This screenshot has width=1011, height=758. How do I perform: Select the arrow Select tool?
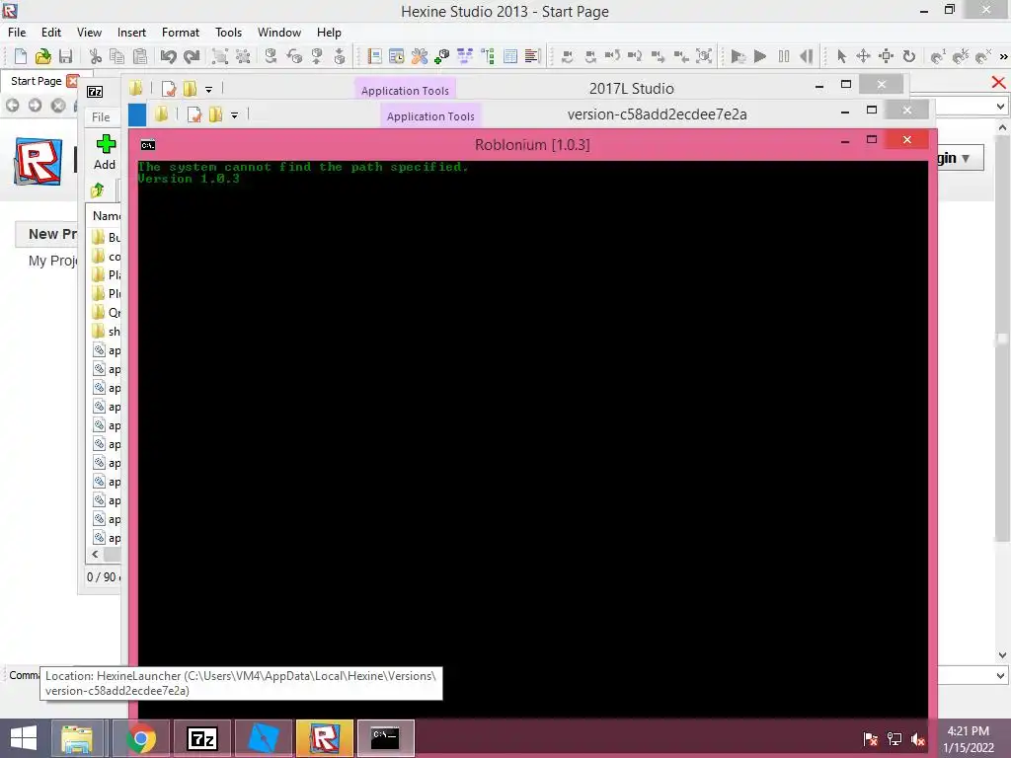click(841, 56)
